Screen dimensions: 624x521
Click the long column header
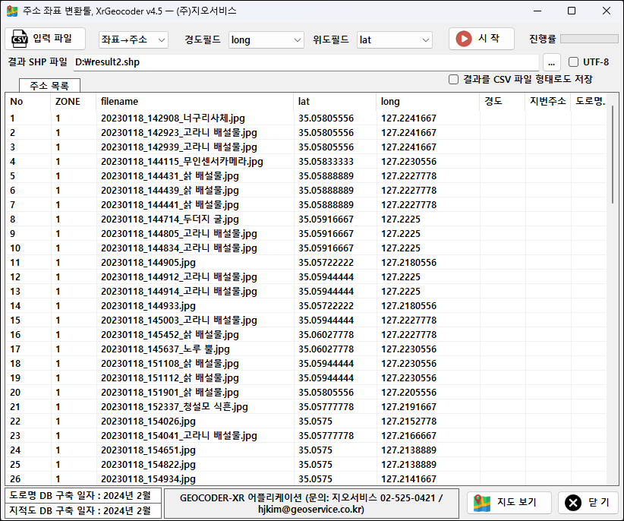point(428,102)
